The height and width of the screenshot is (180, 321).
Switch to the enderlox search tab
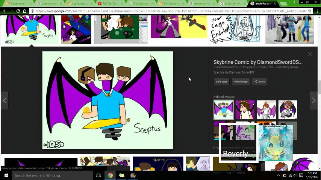201,3
